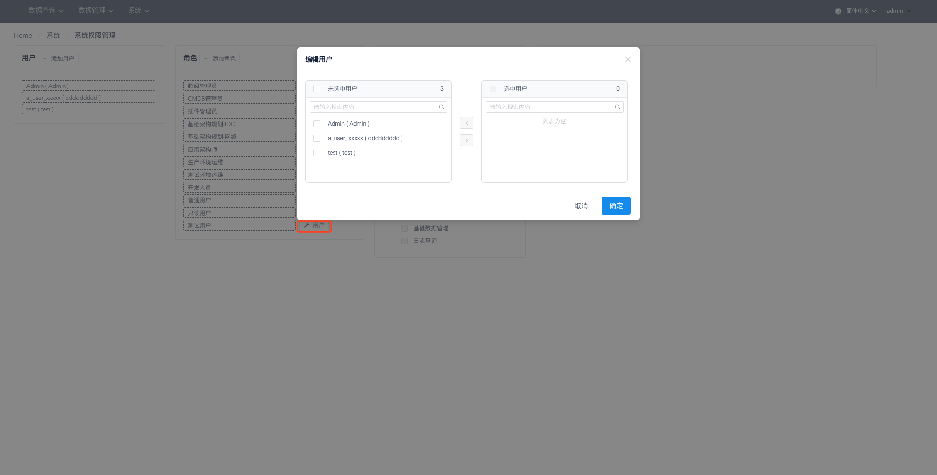Click the 确定 confirm button
This screenshot has width=937, height=475.
coord(616,206)
